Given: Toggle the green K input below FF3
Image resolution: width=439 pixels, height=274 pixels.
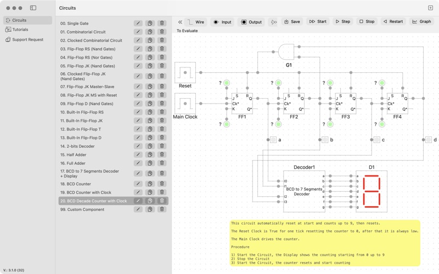Looking at the screenshot, I should (330, 124).
